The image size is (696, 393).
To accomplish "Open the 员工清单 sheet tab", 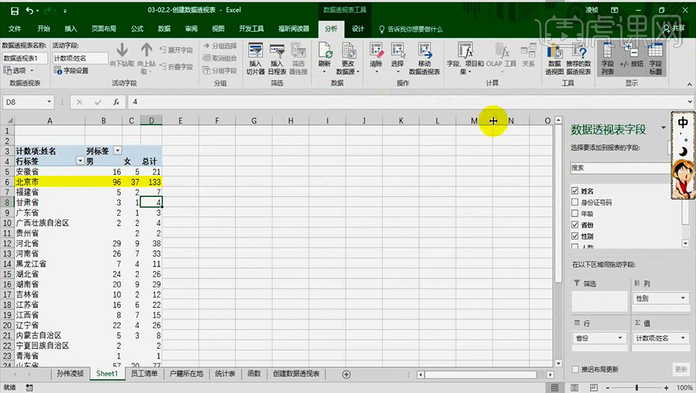I will click(x=144, y=373).
